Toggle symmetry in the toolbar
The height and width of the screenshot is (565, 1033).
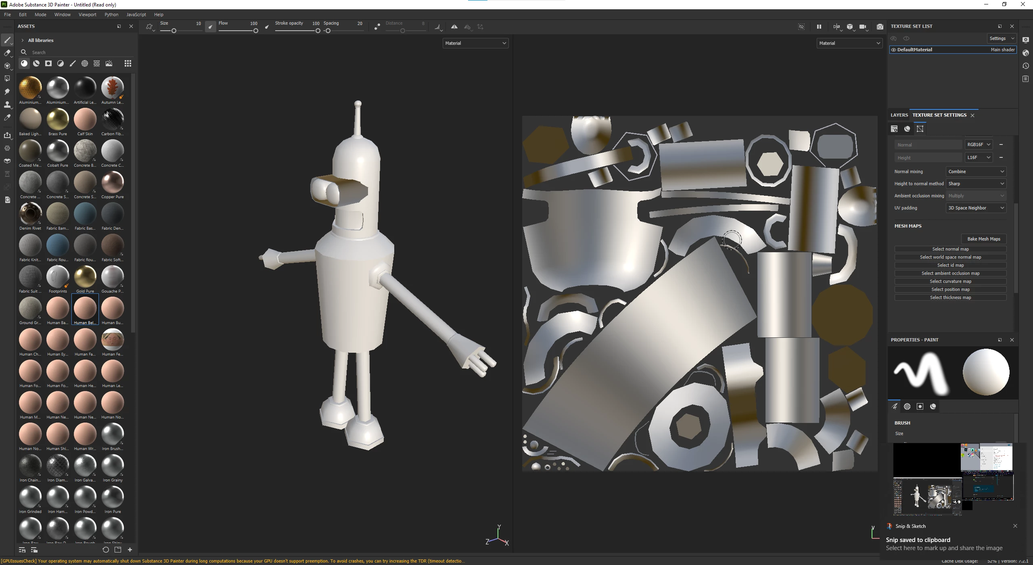point(454,27)
